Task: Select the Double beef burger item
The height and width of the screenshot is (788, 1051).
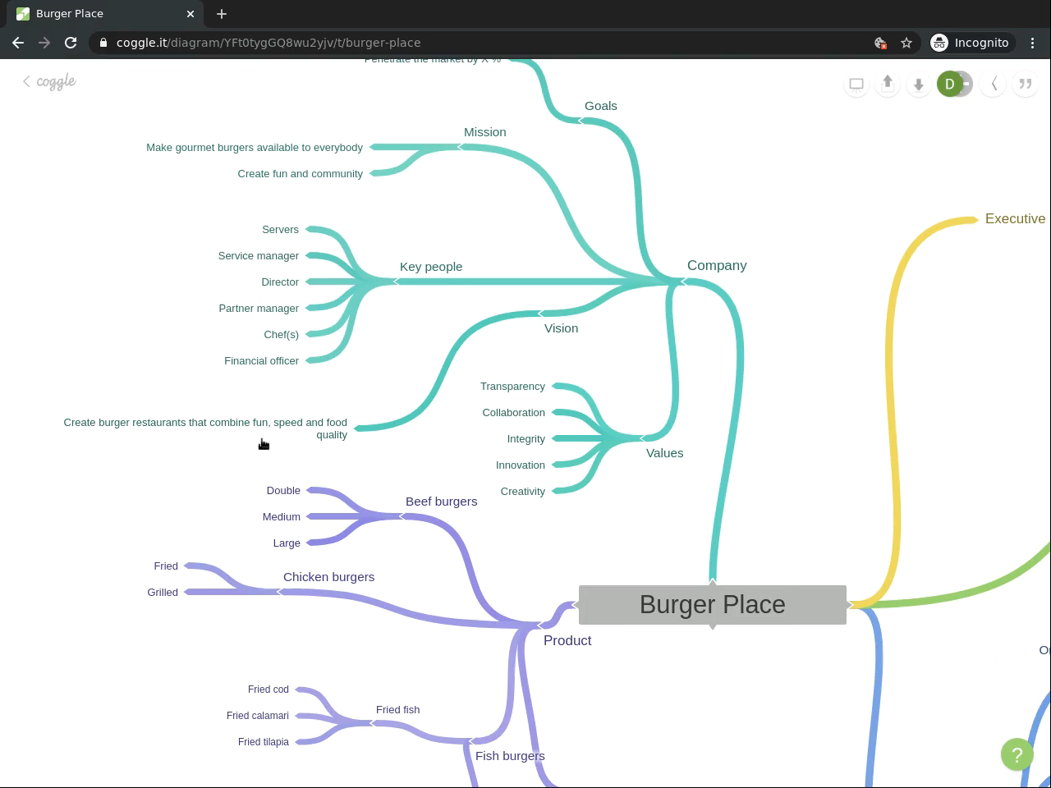Action: point(283,491)
